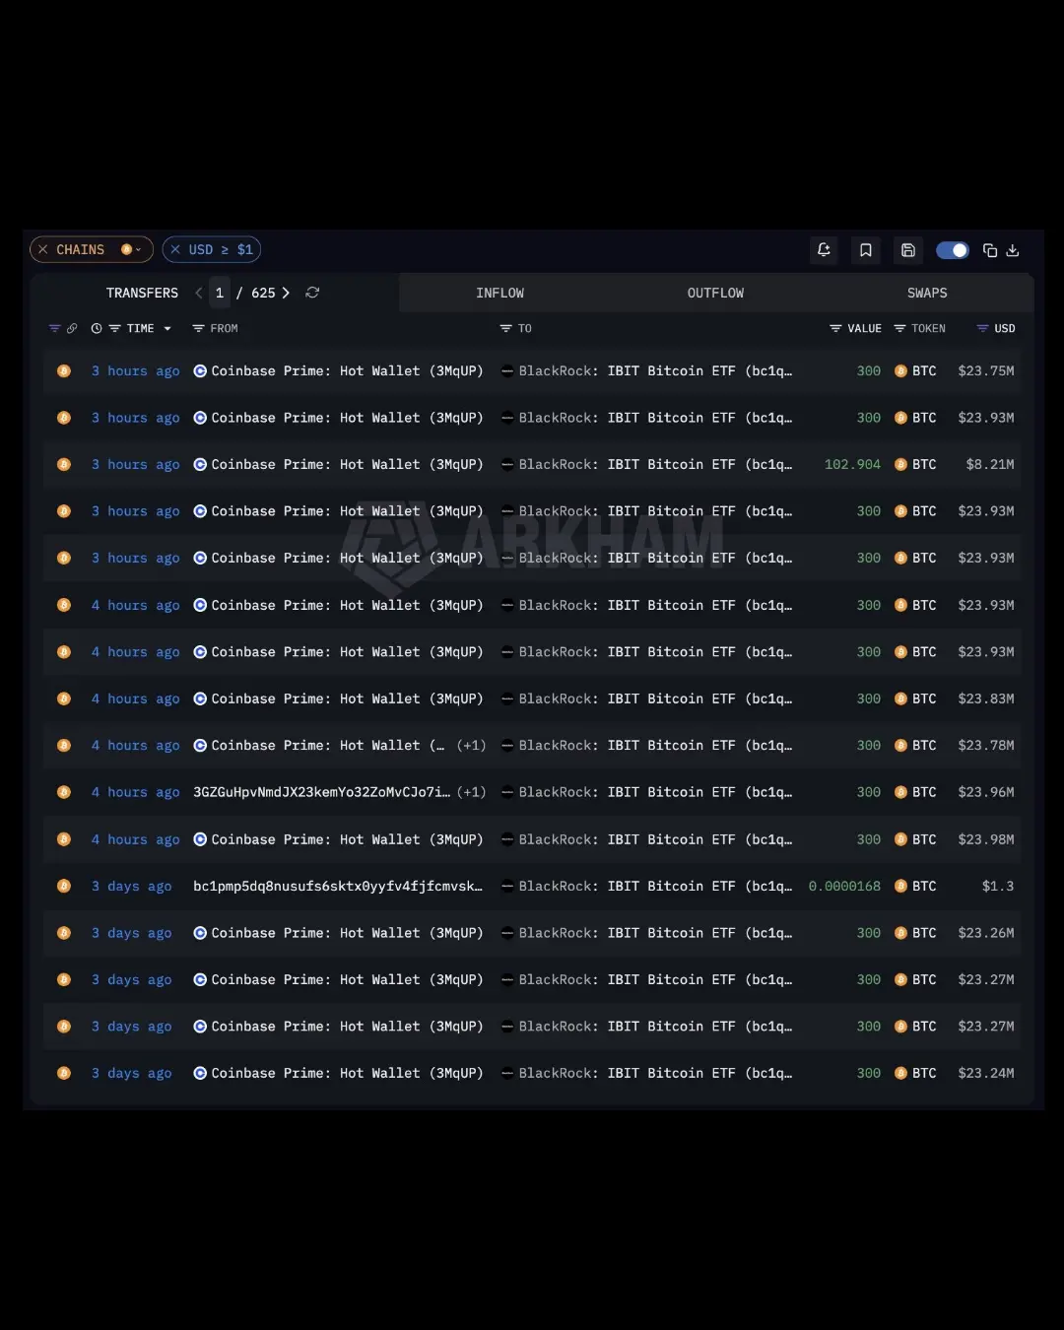1064x1330 pixels.
Task: Click the bitcoin chain icon in $23.75M row
Action: tap(64, 371)
